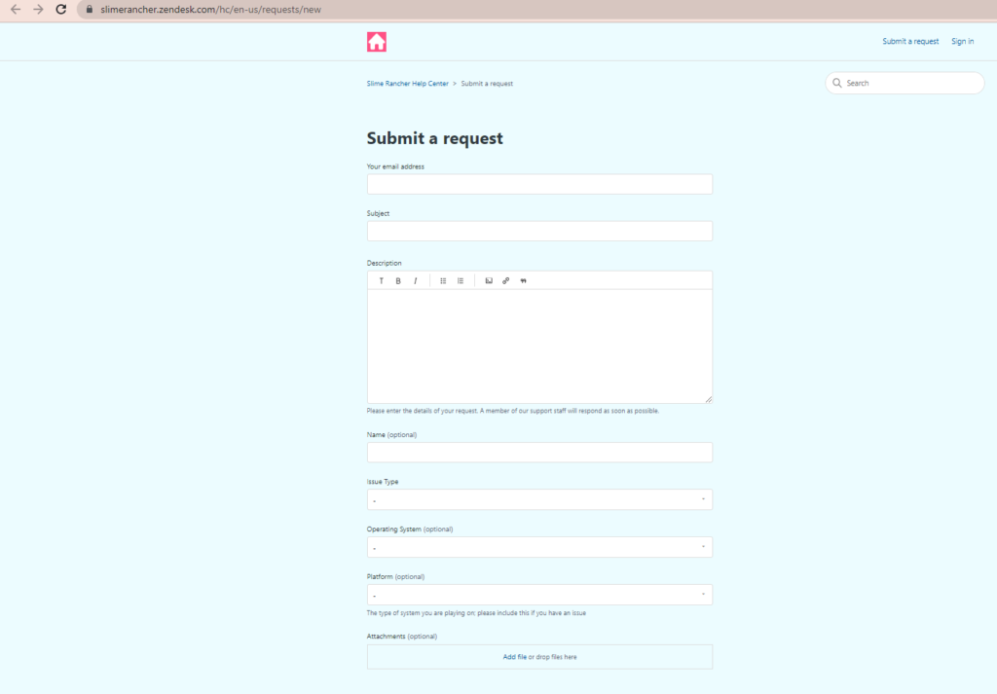The height and width of the screenshot is (694, 997).
Task: Click the 'Submit a request' breadcrumb text
Action: 487,84
